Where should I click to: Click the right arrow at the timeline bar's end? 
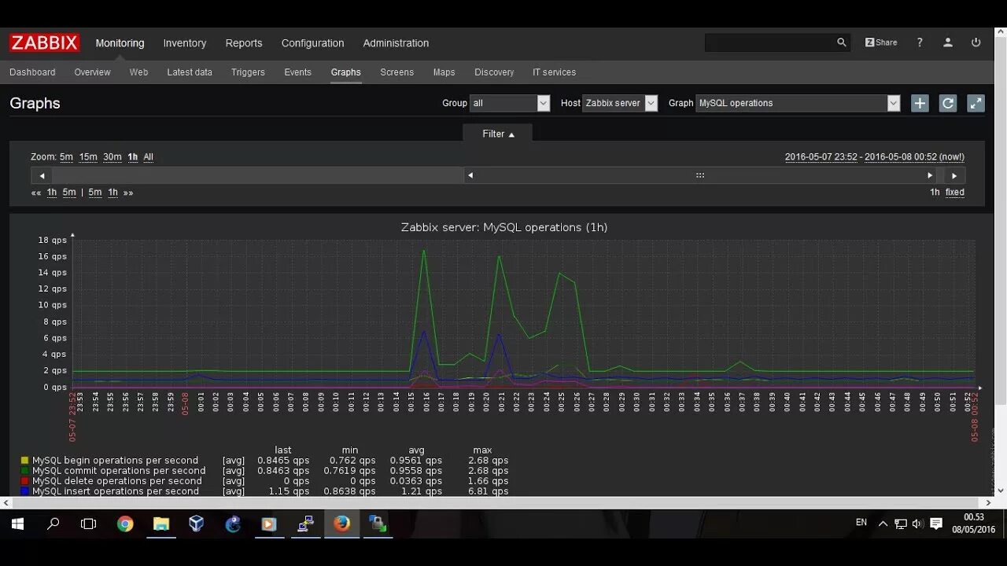(954, 175)
